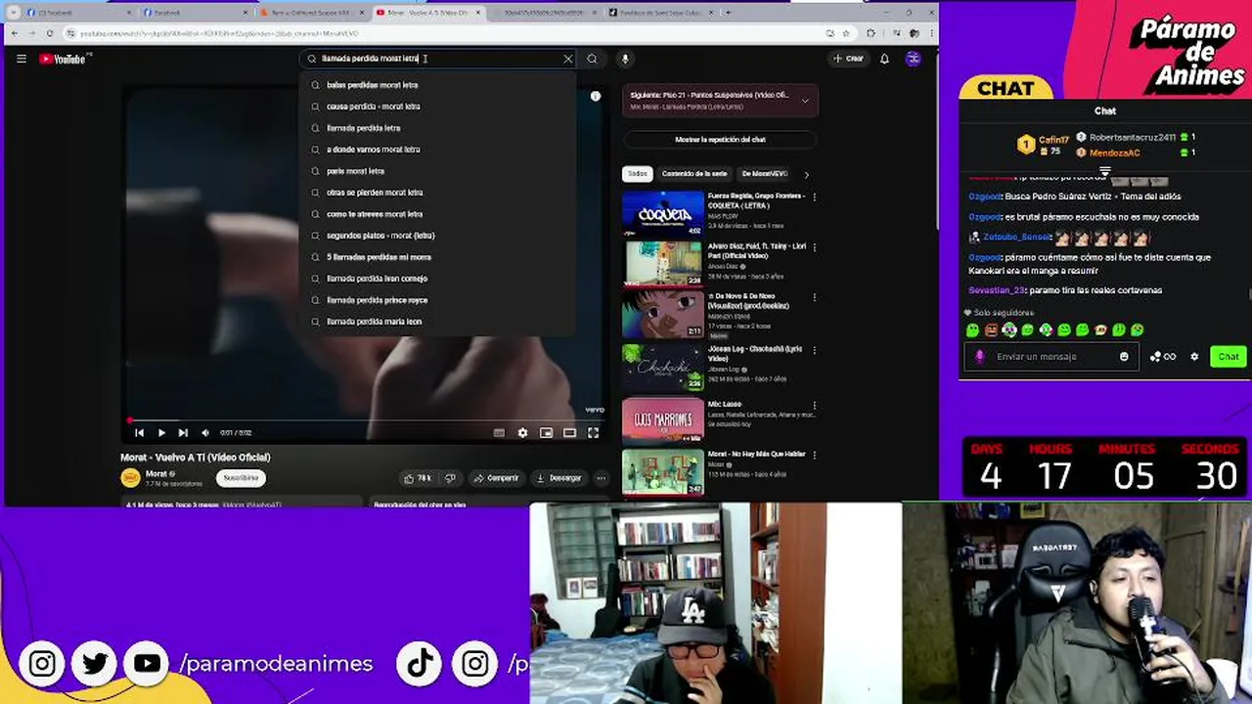
Task: Open user Sevastian_23 in chat
Action: click(997, 290)
